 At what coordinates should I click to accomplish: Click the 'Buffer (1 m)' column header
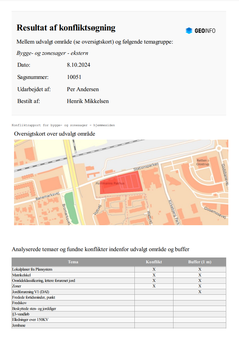pos(200,262)
